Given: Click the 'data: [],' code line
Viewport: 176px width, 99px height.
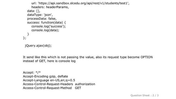Looking at the screenshot, I should (x=34, y=11).
